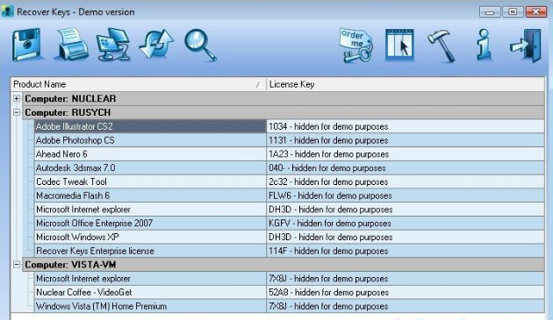Collapse the Computer: VISTA-VM group
This screenshot has width=553, height=320.
(x=17, y=264)
